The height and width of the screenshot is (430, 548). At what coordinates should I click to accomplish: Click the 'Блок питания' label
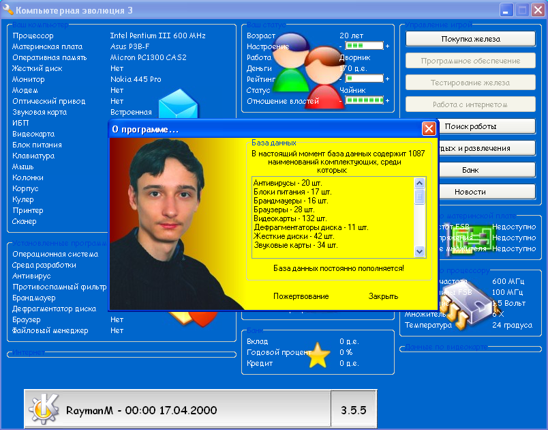37,145
